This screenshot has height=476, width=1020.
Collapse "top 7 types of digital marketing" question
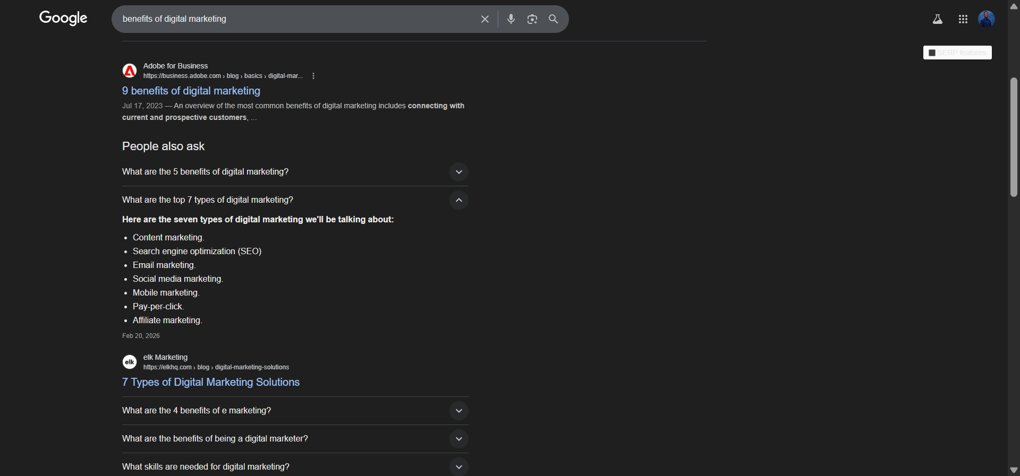[459, 200]
